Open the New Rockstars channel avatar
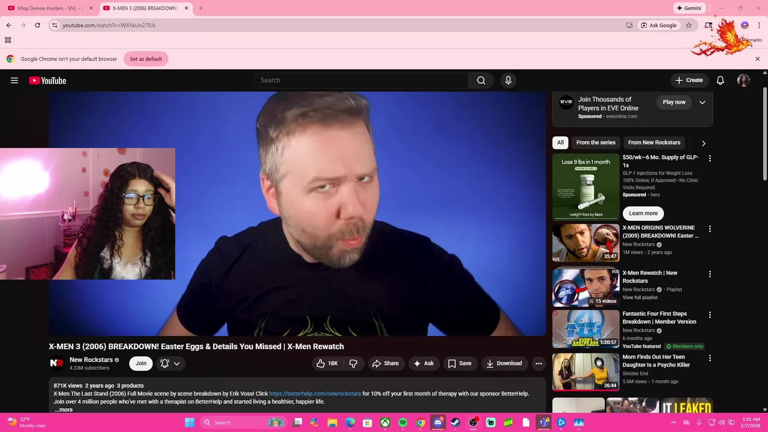 (56, 363)
